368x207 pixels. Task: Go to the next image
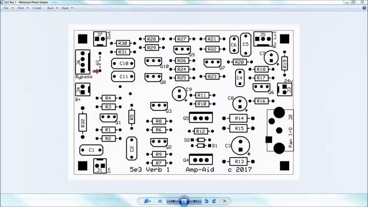coord(195,201)
